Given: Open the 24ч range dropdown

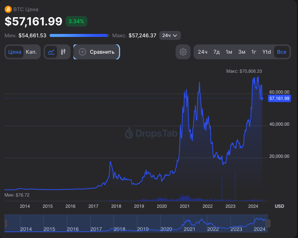Looking at the screenshot, I should (170, 35).
